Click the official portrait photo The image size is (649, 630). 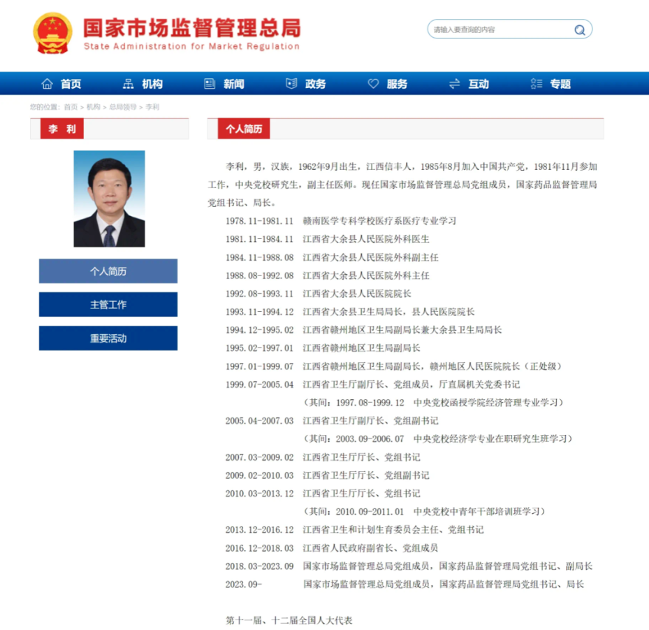tap(109, 199)
